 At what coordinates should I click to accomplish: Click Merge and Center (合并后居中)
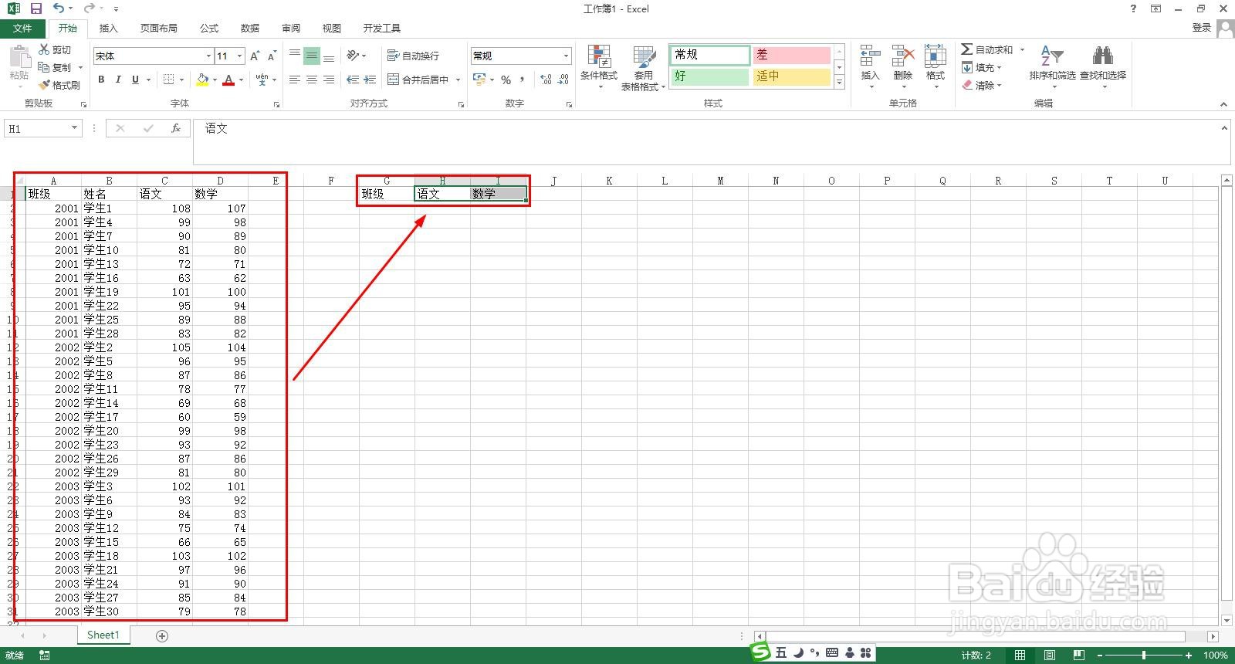pos(418,80)
